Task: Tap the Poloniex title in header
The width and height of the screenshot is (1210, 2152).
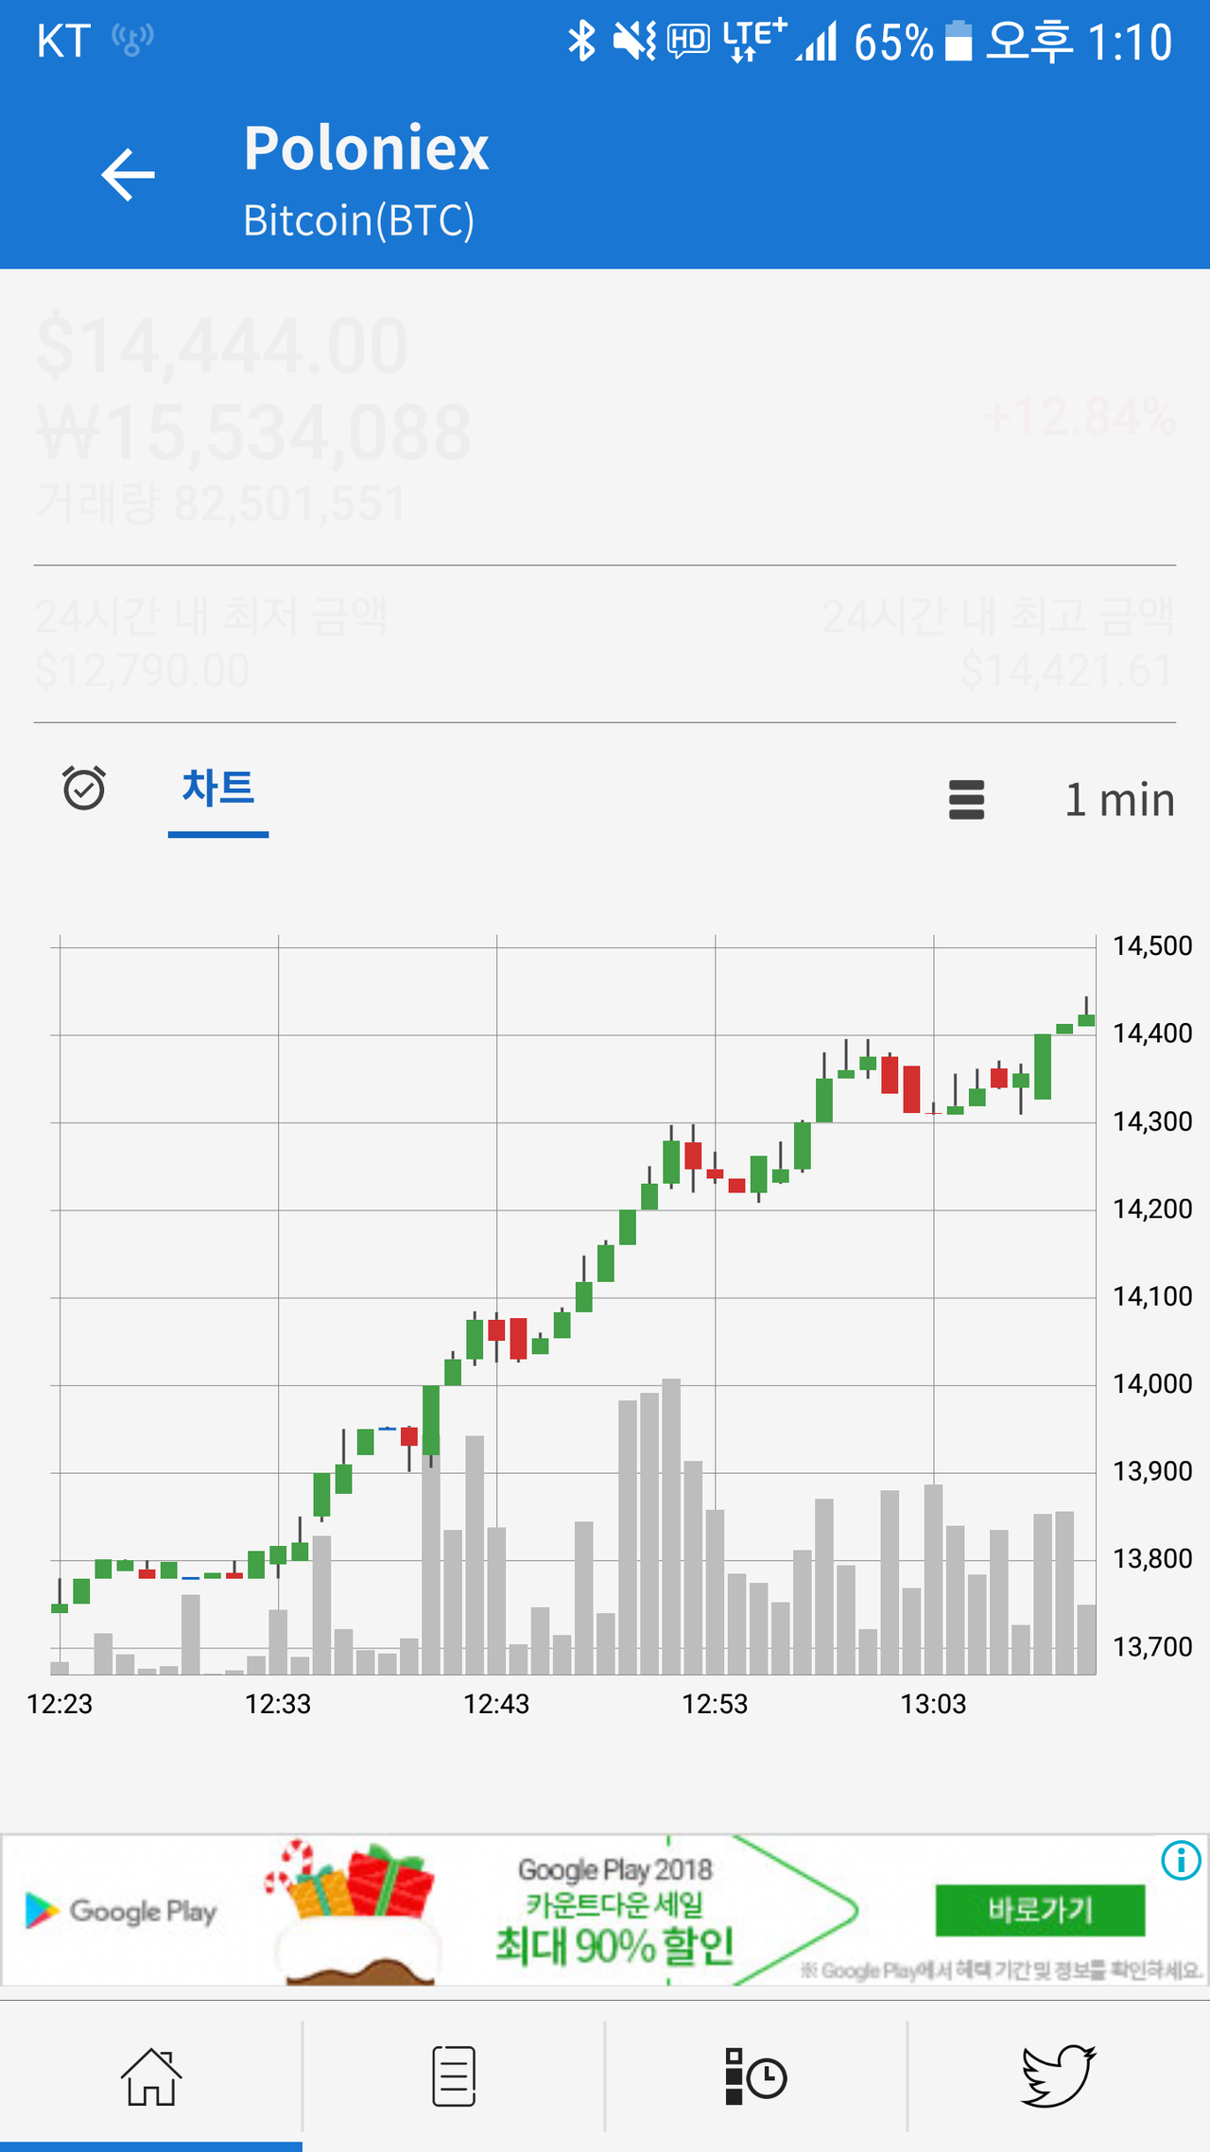Action: tap(366, 148)
